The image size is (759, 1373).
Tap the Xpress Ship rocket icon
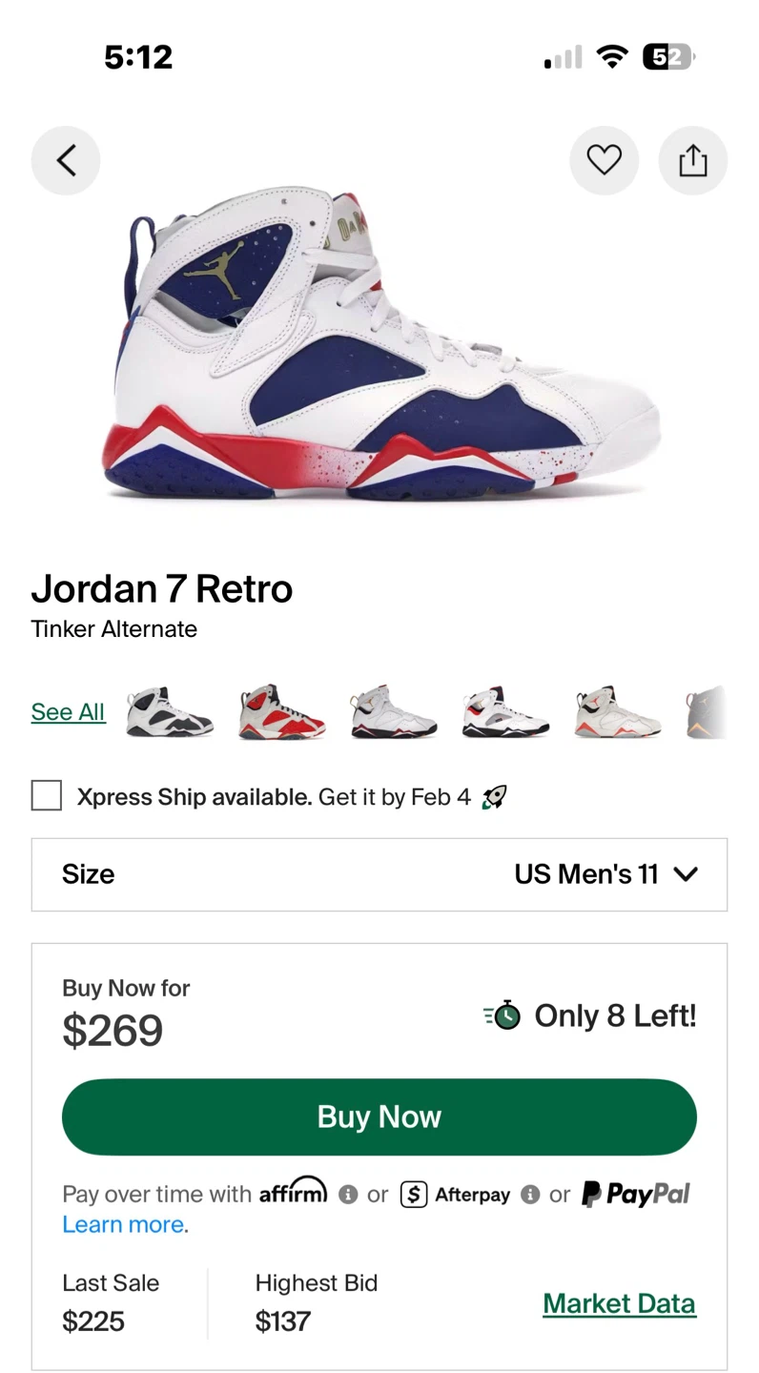[494, 797]
